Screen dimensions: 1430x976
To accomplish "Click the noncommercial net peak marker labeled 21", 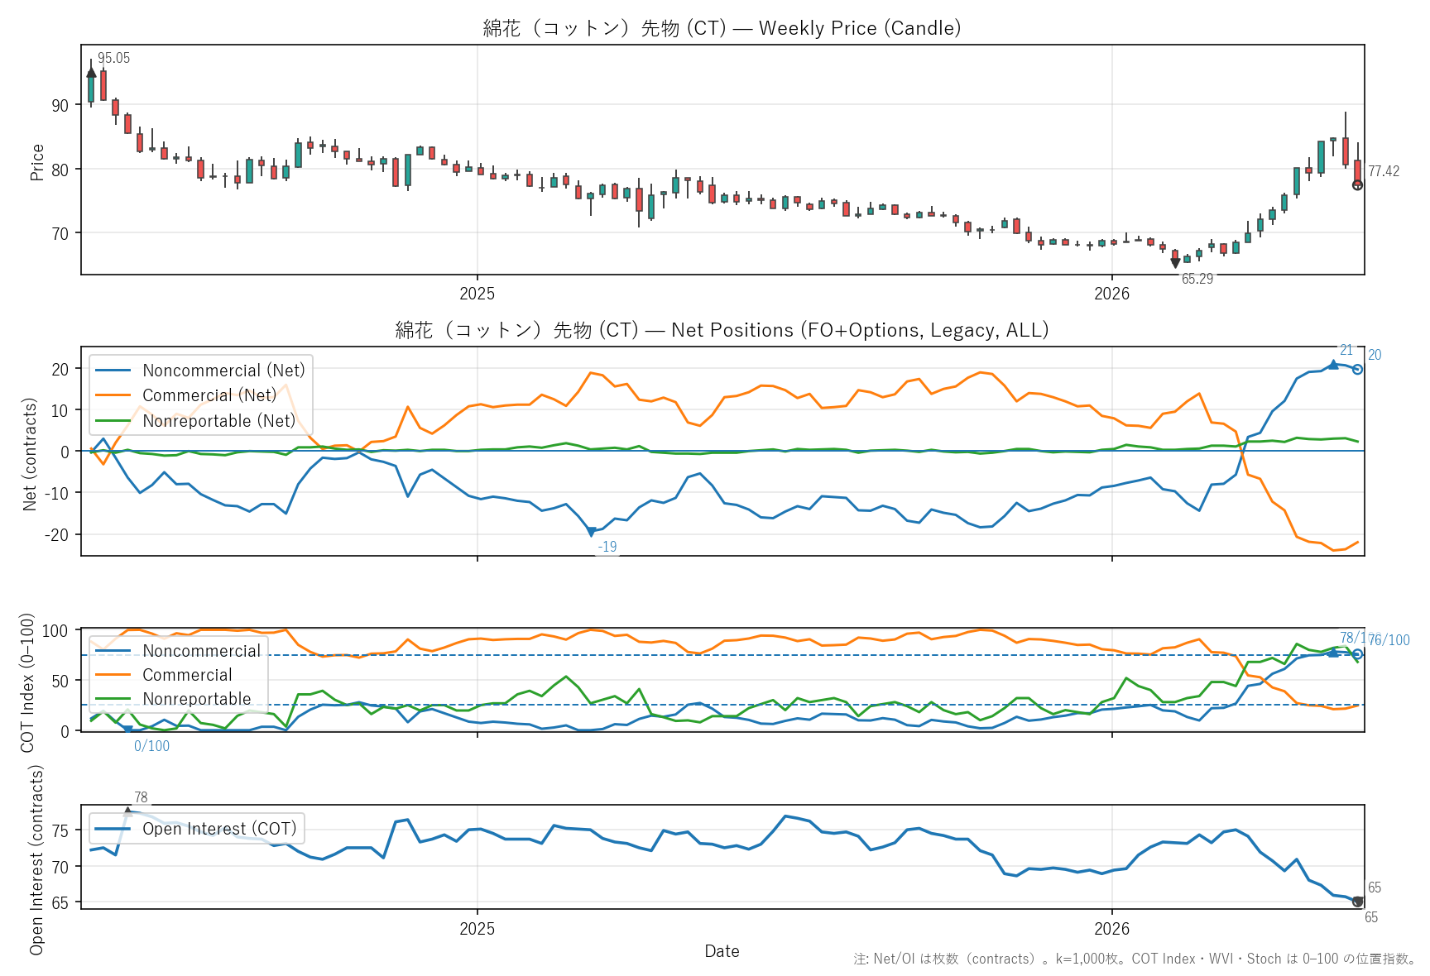I will point(1333,364).
